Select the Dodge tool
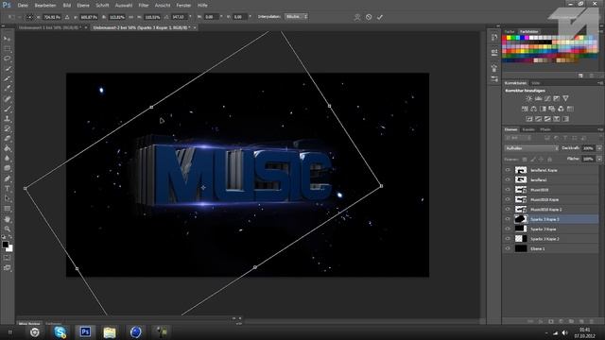Image resolution: width=605 pixels, height=340 pixels. click(x=8, y=168)
